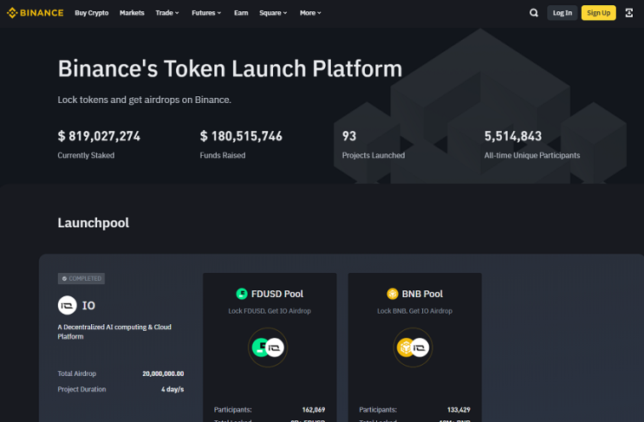Click FDUSD pool participants count 162,069
This screenshot has width=644, height=422.
click(314, 410)
